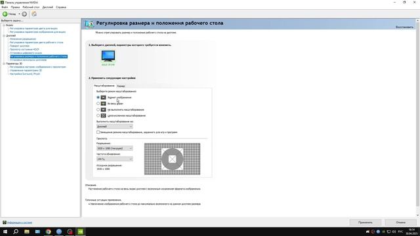
Task: Open the Справка menu
Action: click(x=61, y=7)
